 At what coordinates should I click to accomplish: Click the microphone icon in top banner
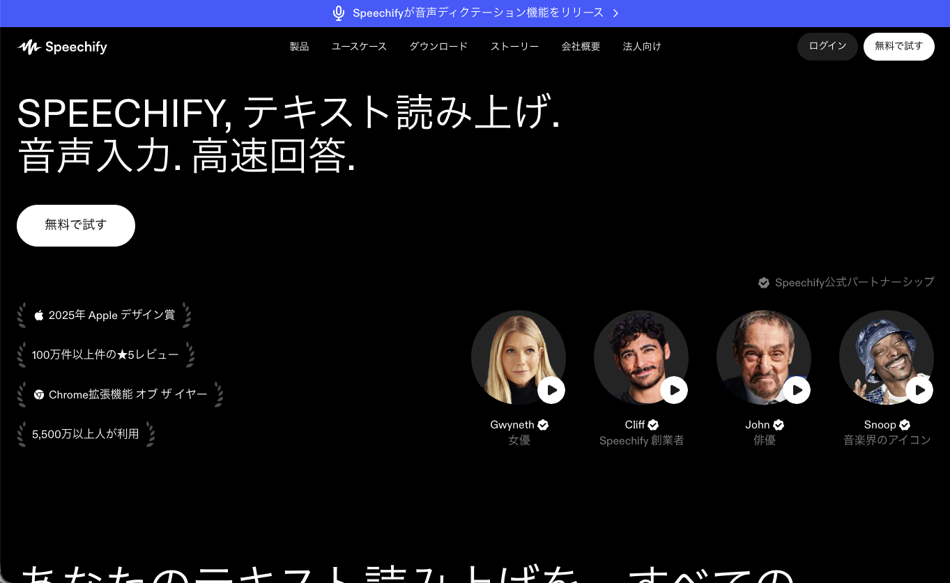tap(339, 13)
